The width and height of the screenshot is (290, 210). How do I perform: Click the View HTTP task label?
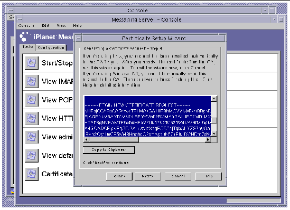[58, 118]
